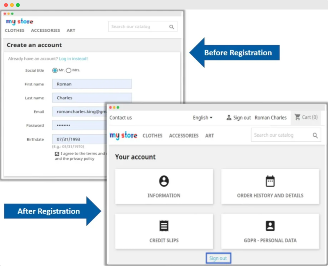Select the Mrs. radio button

click(x=69, y=70)
